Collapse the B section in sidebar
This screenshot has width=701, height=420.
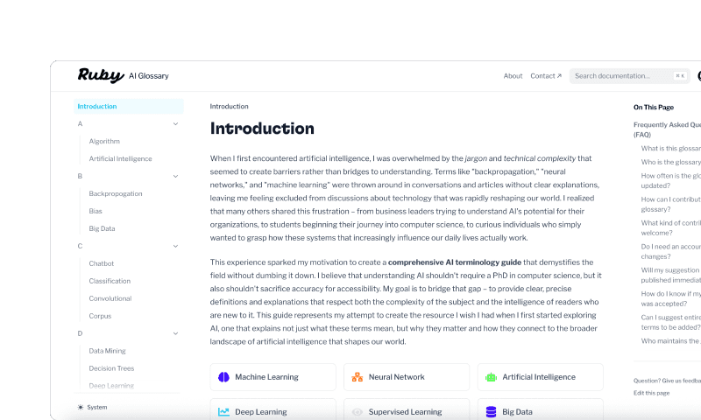pos(175,177)
